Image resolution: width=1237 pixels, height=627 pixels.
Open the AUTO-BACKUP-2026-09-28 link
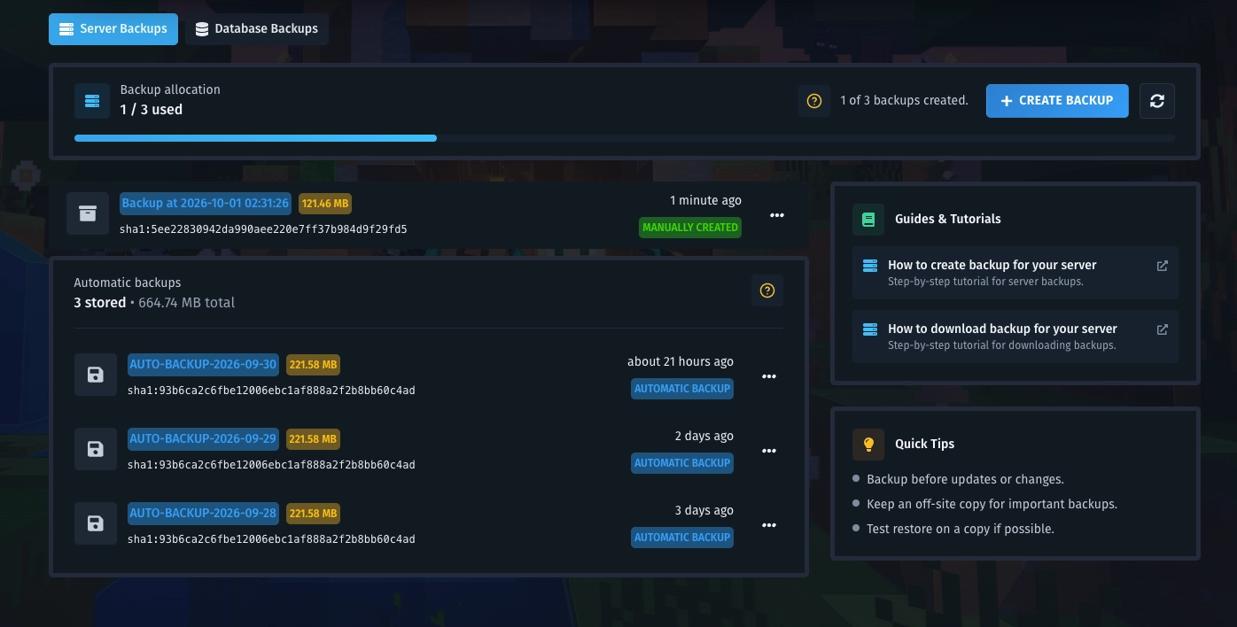tap(204, 513)
